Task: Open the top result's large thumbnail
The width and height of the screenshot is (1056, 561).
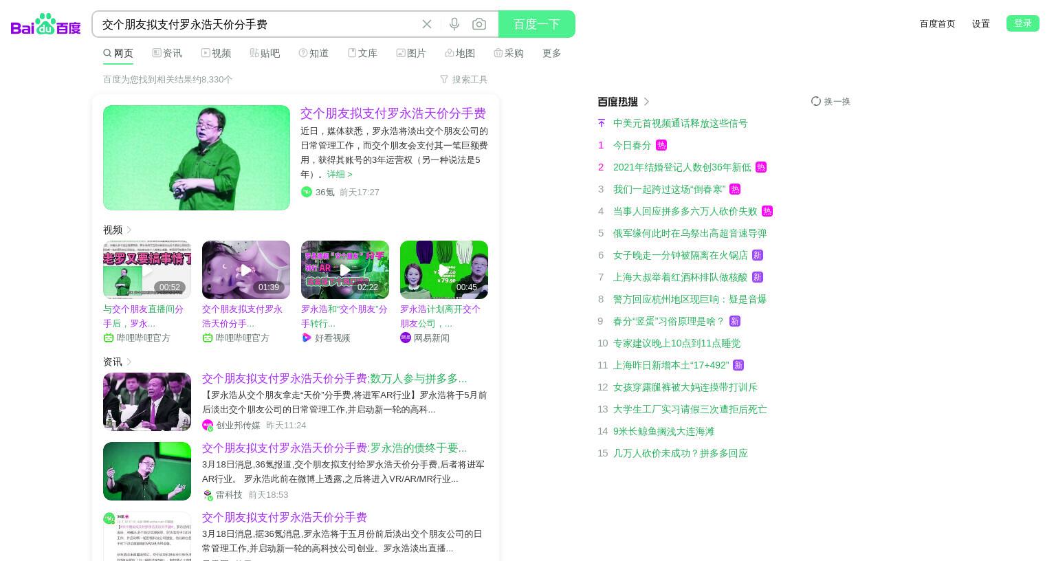Action: pos(197,157)
